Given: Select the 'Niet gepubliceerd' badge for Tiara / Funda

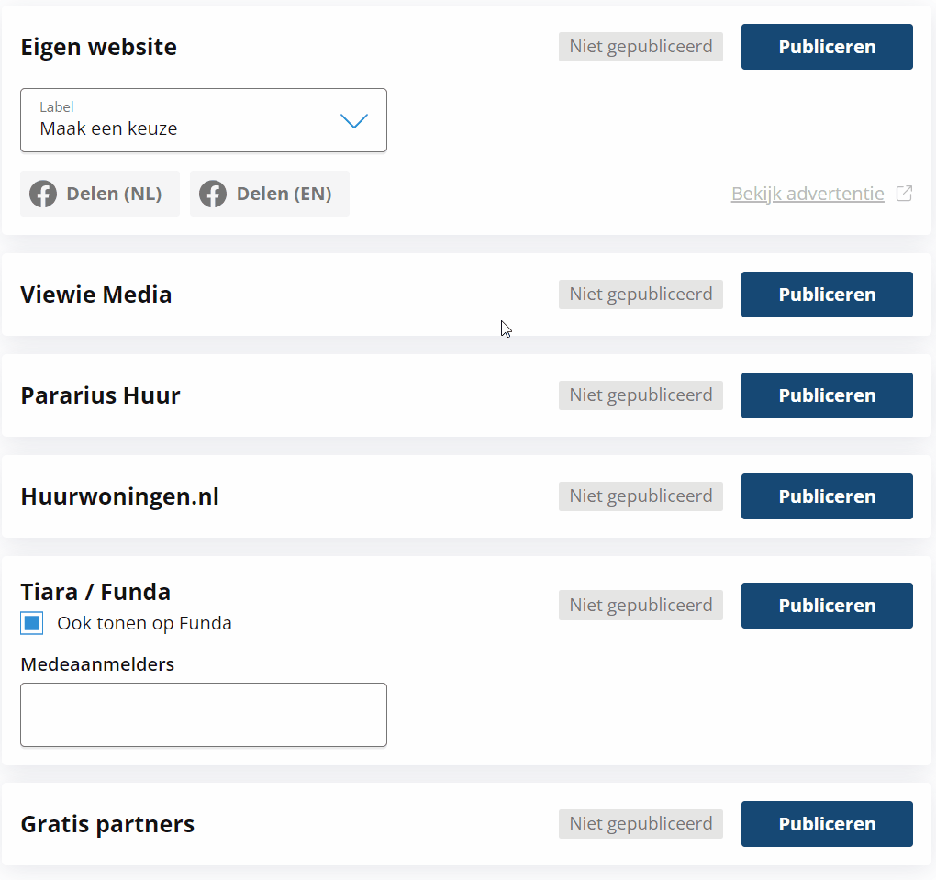Looking at the screenshot, I should tap(641, 606).
